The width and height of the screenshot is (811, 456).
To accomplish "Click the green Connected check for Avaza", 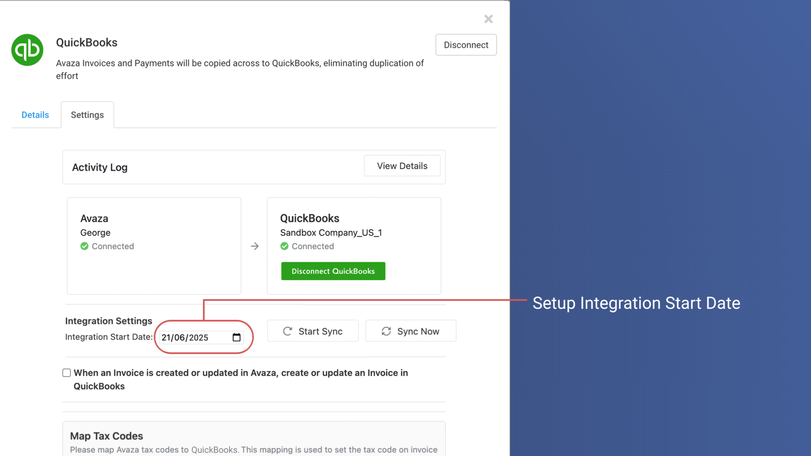I will (x=84, y=246).
